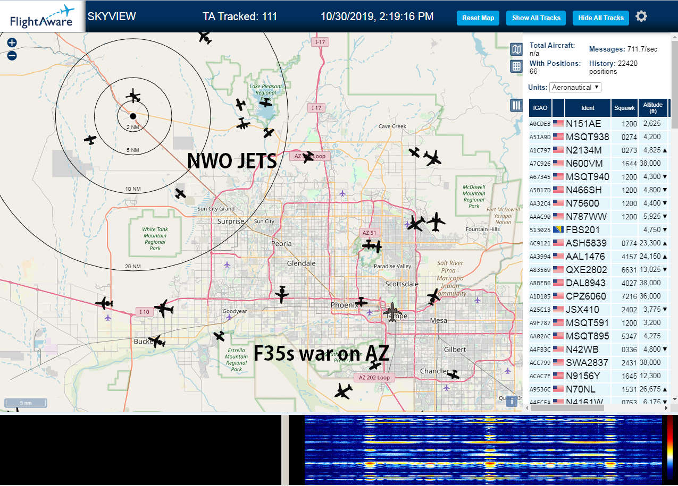Click the down arrow of the vertical scrollbar
The height and width of the screenshot is (486, 678).
click(x=674, y=399)
